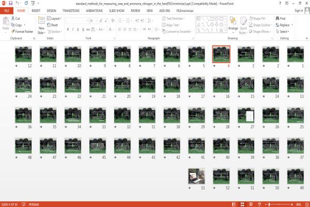This screenshot has height=207, width=310.
Task: Justify text alignment
Action: click(x=135, y=29)
